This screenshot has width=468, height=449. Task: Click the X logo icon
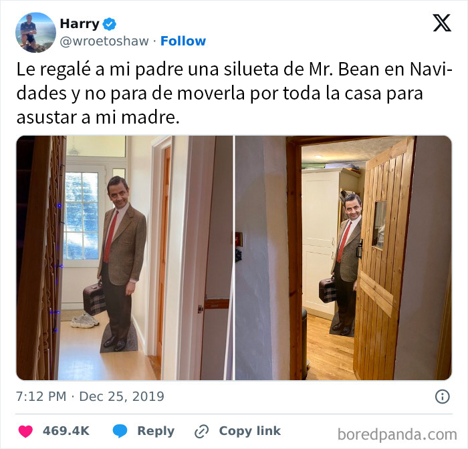coord(442,23)
